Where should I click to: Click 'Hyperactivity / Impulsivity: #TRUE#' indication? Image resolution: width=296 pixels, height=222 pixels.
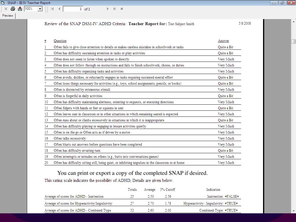210,203
